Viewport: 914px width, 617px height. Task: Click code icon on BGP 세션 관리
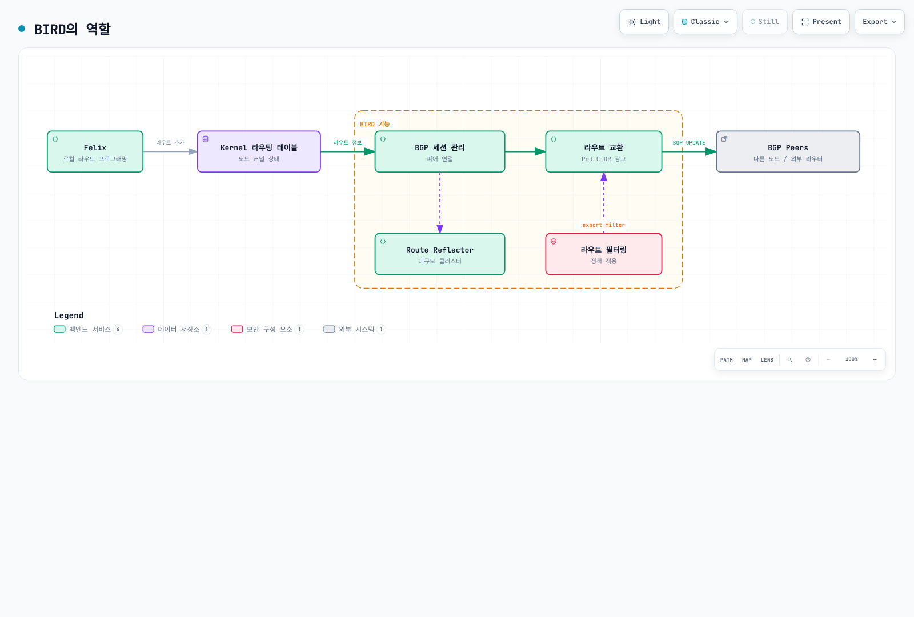(383, 139)
